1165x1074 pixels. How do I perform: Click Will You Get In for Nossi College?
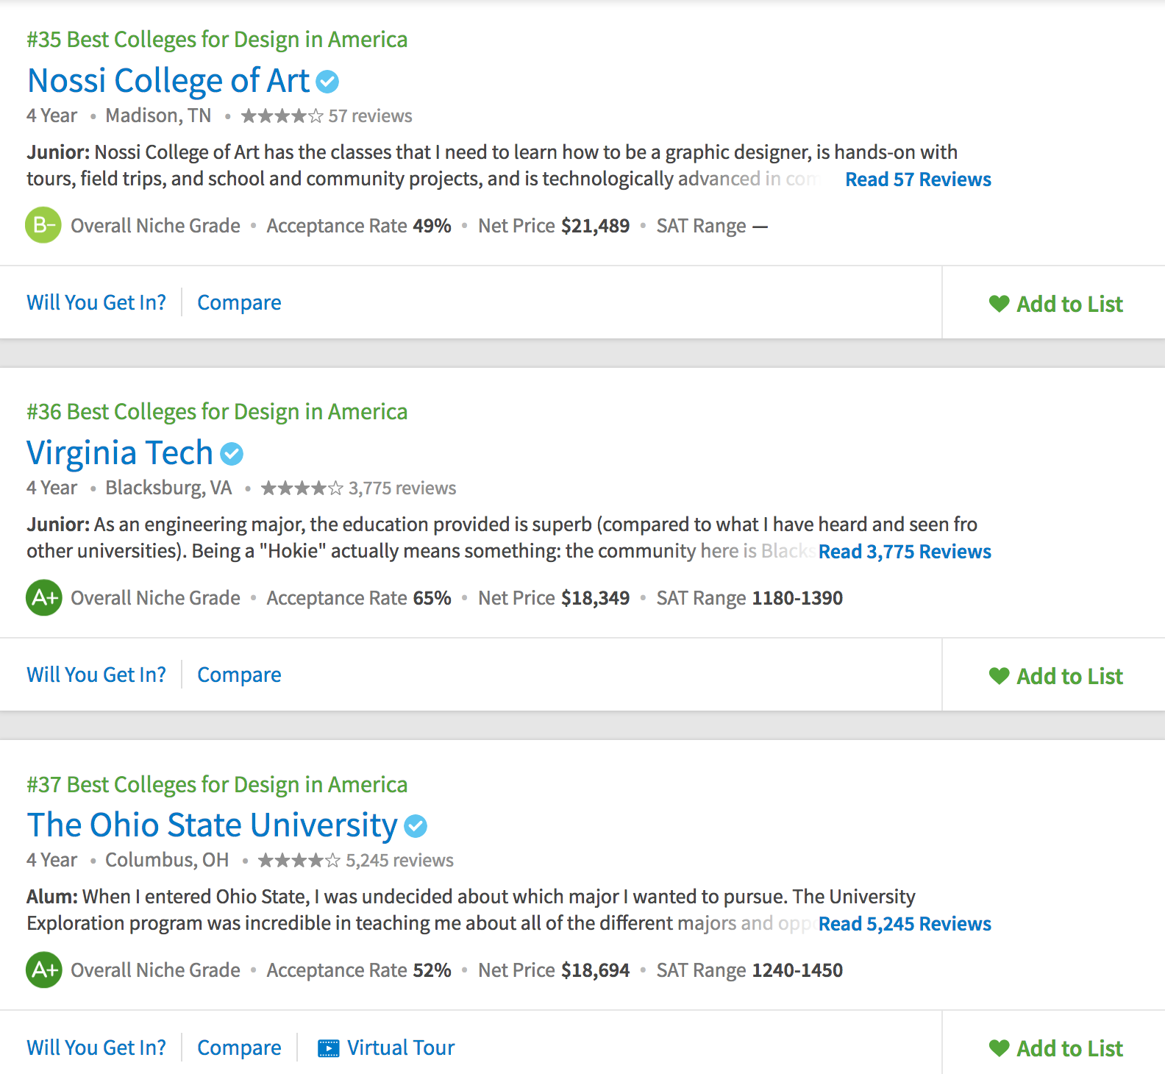(96, 302)
